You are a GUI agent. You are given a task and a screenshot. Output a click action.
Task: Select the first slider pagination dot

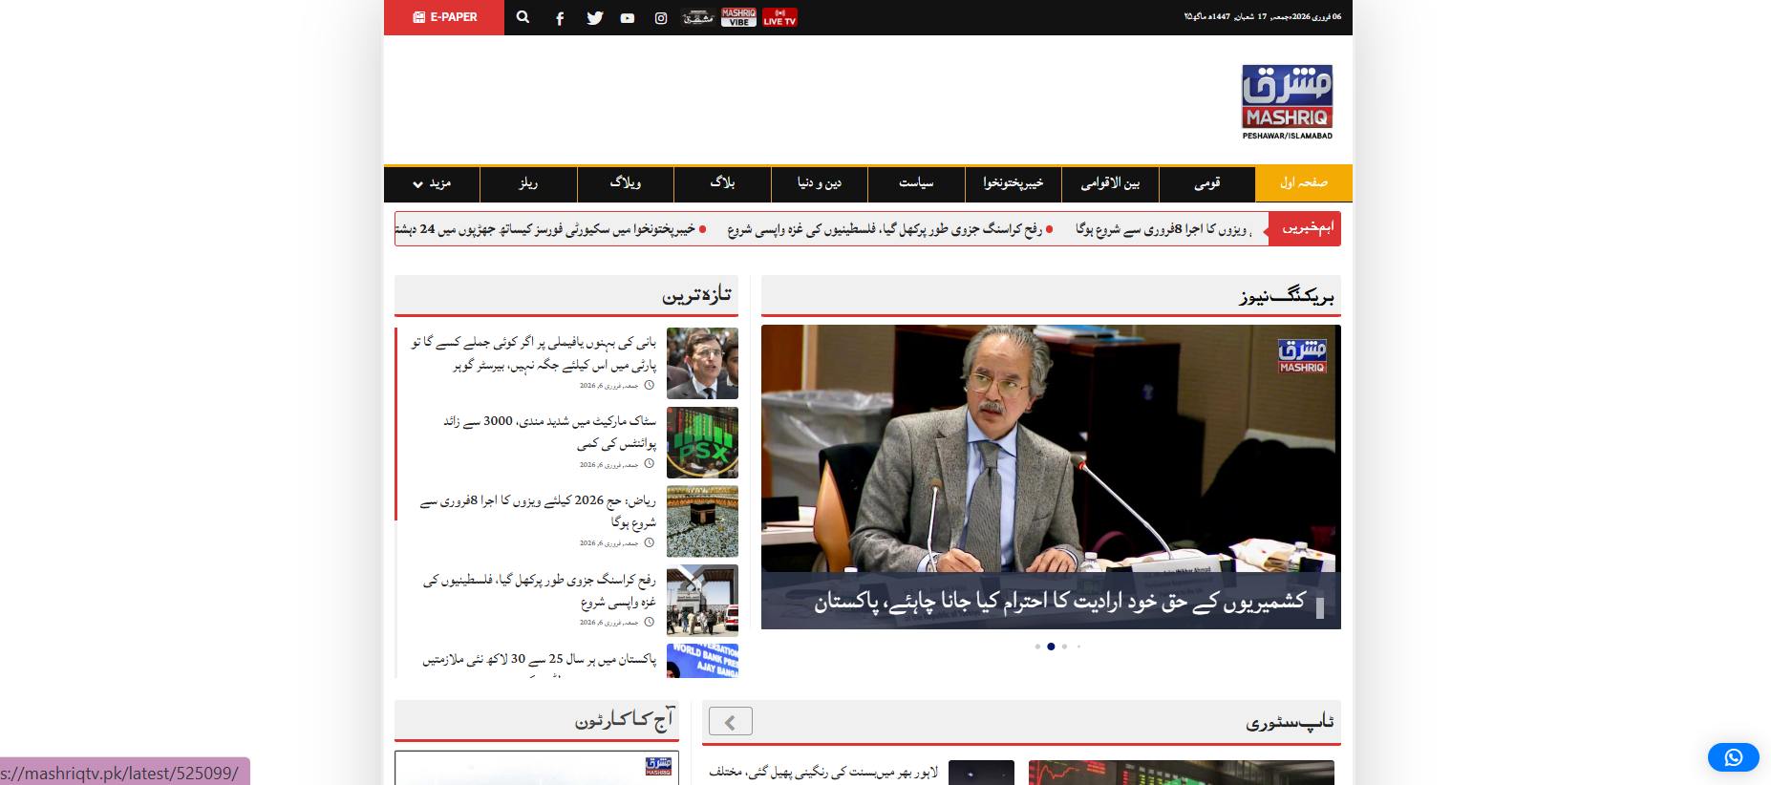click(x=1037, y=647)
